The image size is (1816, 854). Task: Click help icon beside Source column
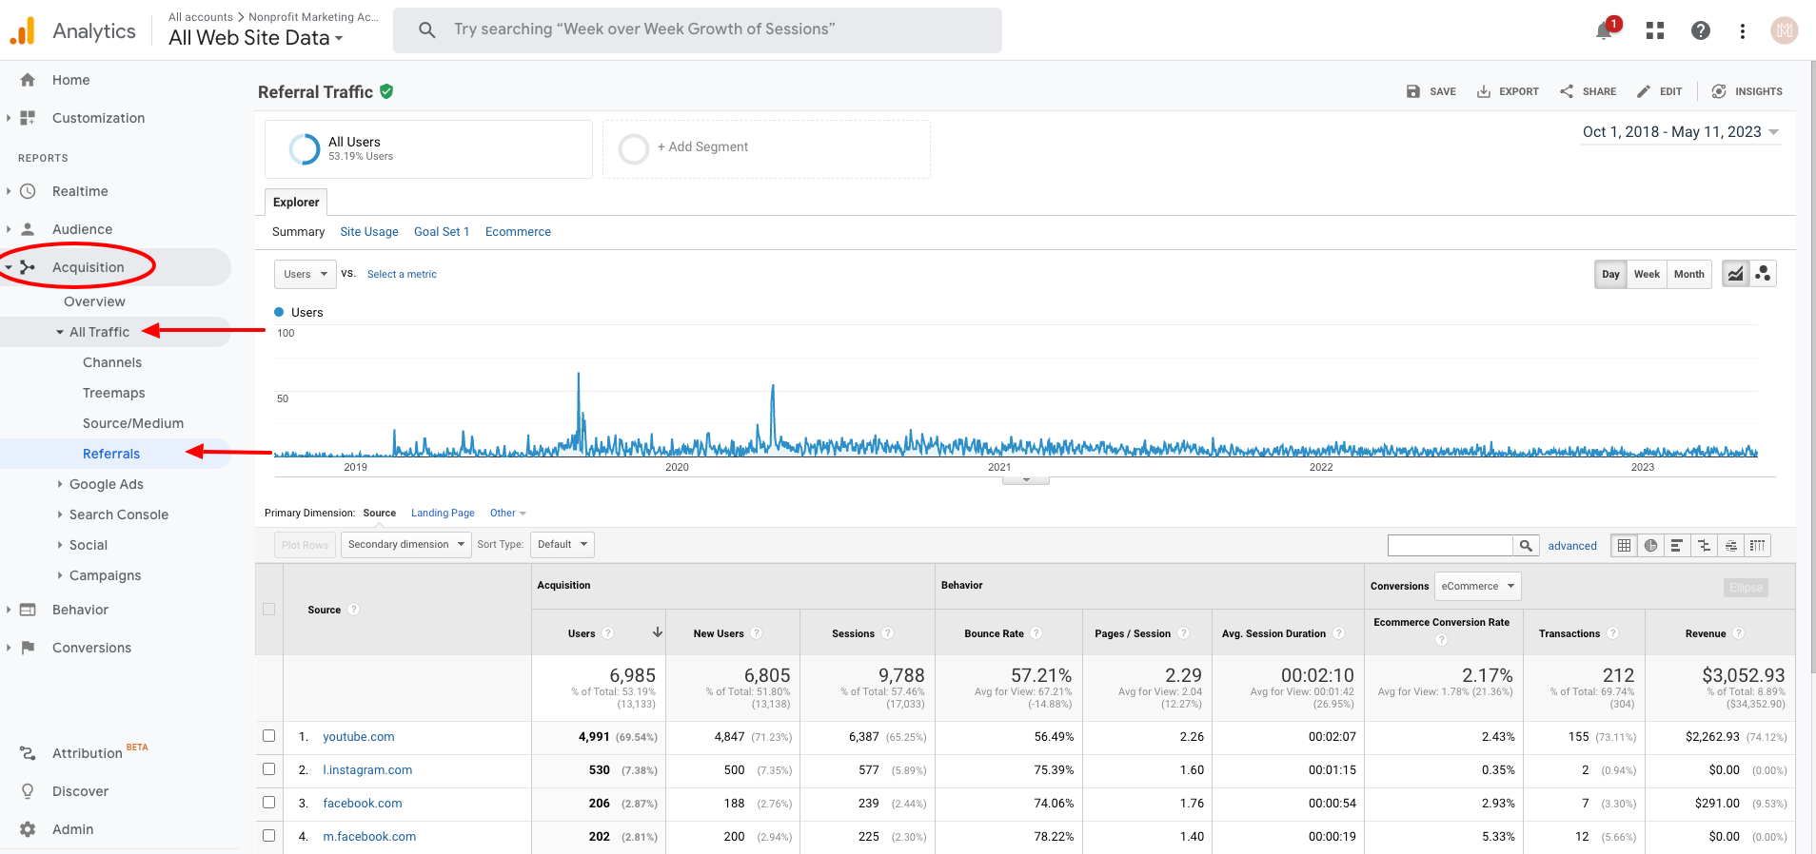pyautogui.click(x=353, y=610)
